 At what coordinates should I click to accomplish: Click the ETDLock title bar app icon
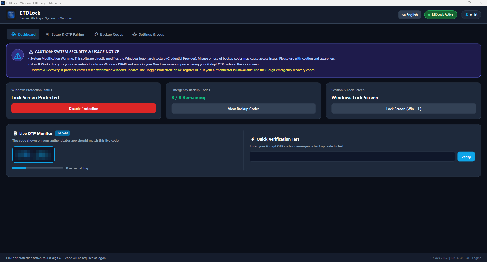click(3, 3)
